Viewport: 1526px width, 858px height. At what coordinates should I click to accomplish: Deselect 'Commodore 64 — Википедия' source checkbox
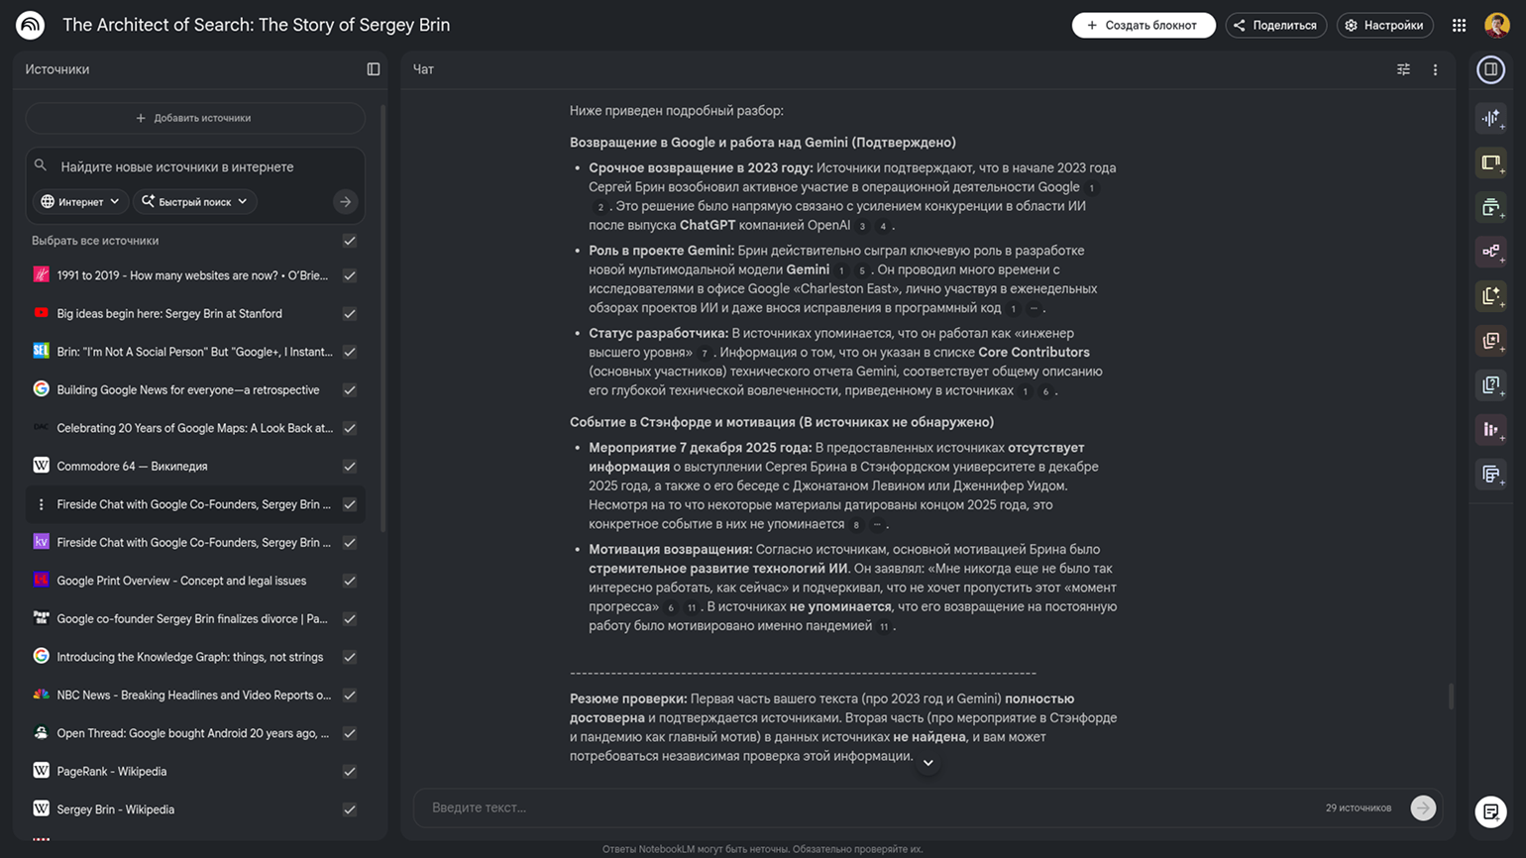coord(350,467)
